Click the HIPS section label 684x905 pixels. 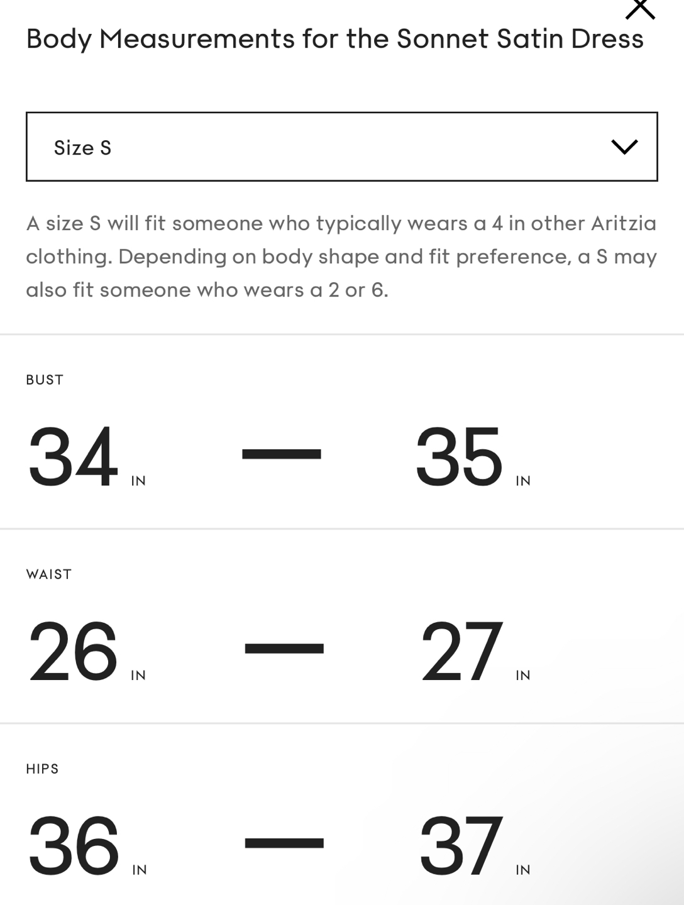(x=42, y=769)
